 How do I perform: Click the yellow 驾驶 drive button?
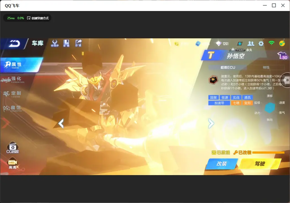260,164
